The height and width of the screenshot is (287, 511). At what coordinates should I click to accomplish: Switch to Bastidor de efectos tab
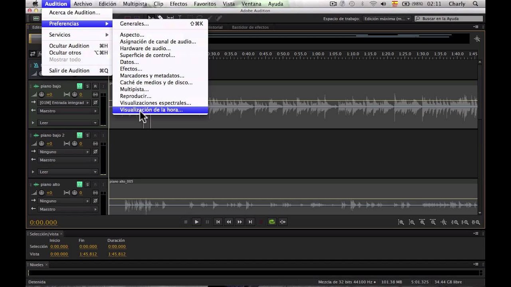pos(250,27)
